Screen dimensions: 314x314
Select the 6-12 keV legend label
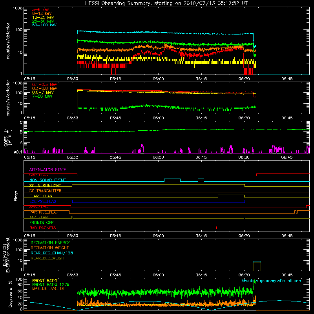[x=42, y=13]
